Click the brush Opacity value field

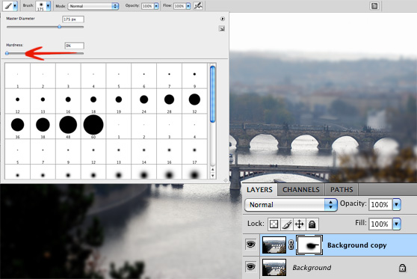coord(148,6)
